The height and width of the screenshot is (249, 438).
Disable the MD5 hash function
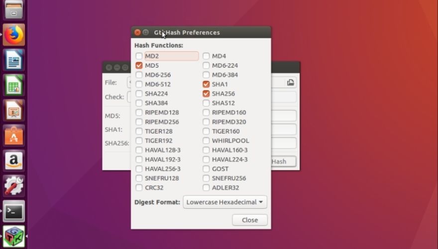click(x=139, y=65)
